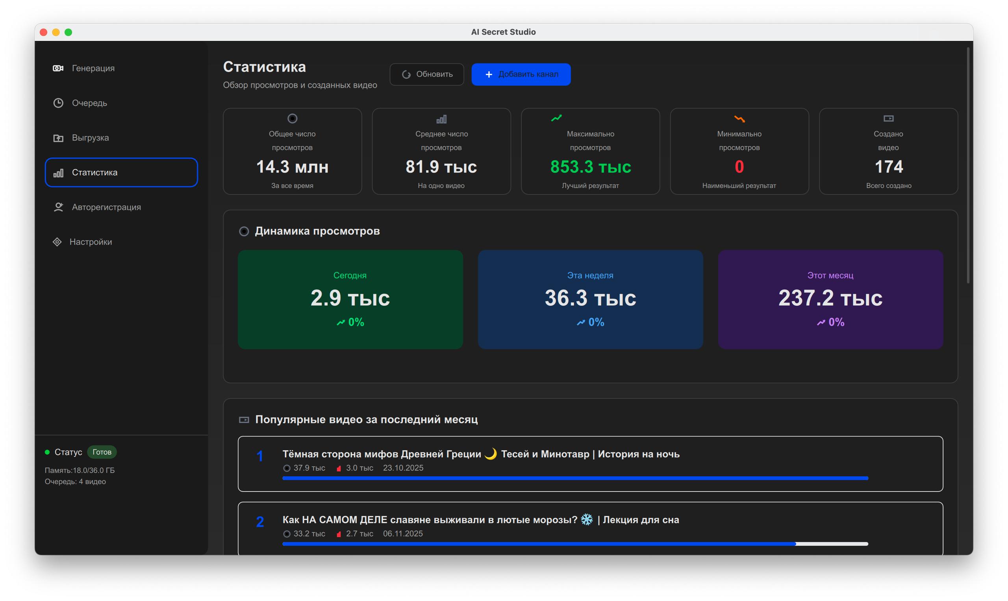1008x601 pixels.
Task: Click eye icon beside Динамика просмотров
Action: [244, 231]
